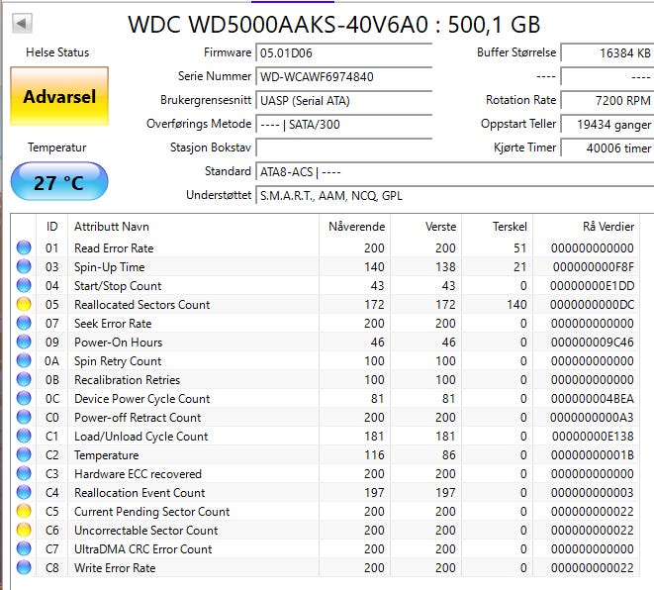The width and height of the screenshot is (654, 590).
Task: Click the blue status orb for Read Error Rate
Action: tap(24, 247)
